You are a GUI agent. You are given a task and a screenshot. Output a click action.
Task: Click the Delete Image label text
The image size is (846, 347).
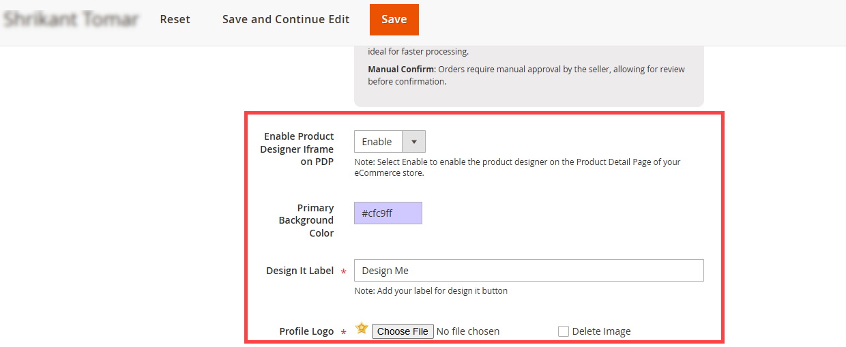601,331
